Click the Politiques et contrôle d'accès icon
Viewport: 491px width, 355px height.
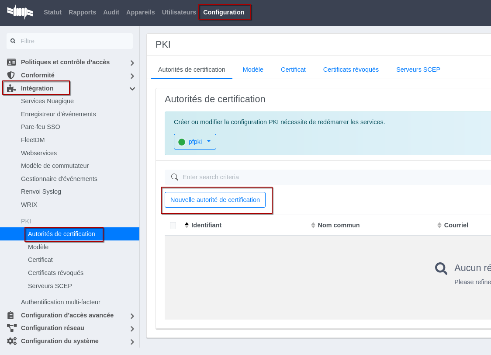click(x=11, y=62)
